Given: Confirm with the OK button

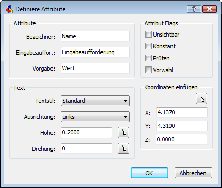Looking at the screenshot, I should point(149,173).
